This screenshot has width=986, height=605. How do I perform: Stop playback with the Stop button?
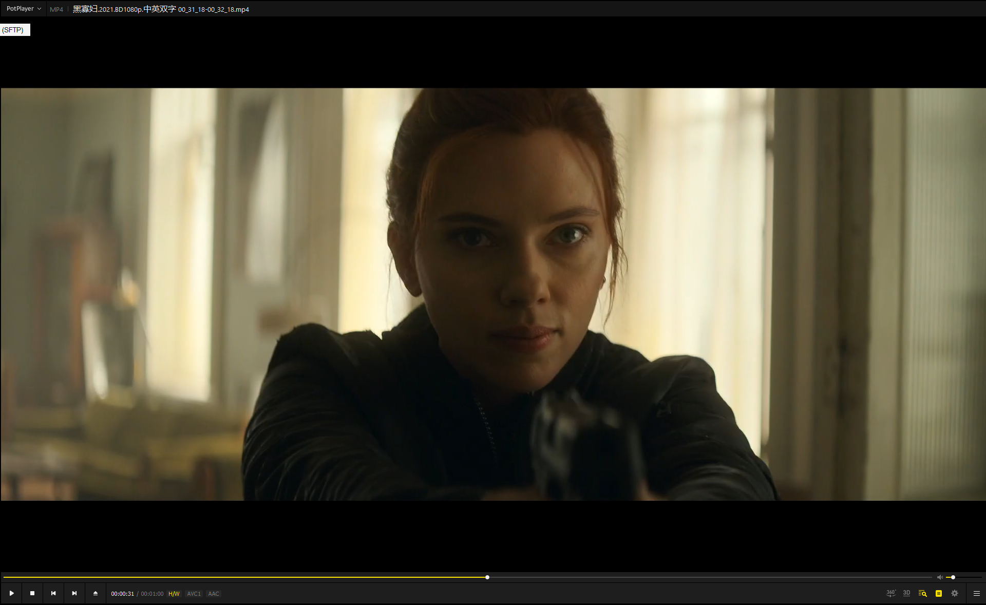pyautogui.click(x=32, y=593)
